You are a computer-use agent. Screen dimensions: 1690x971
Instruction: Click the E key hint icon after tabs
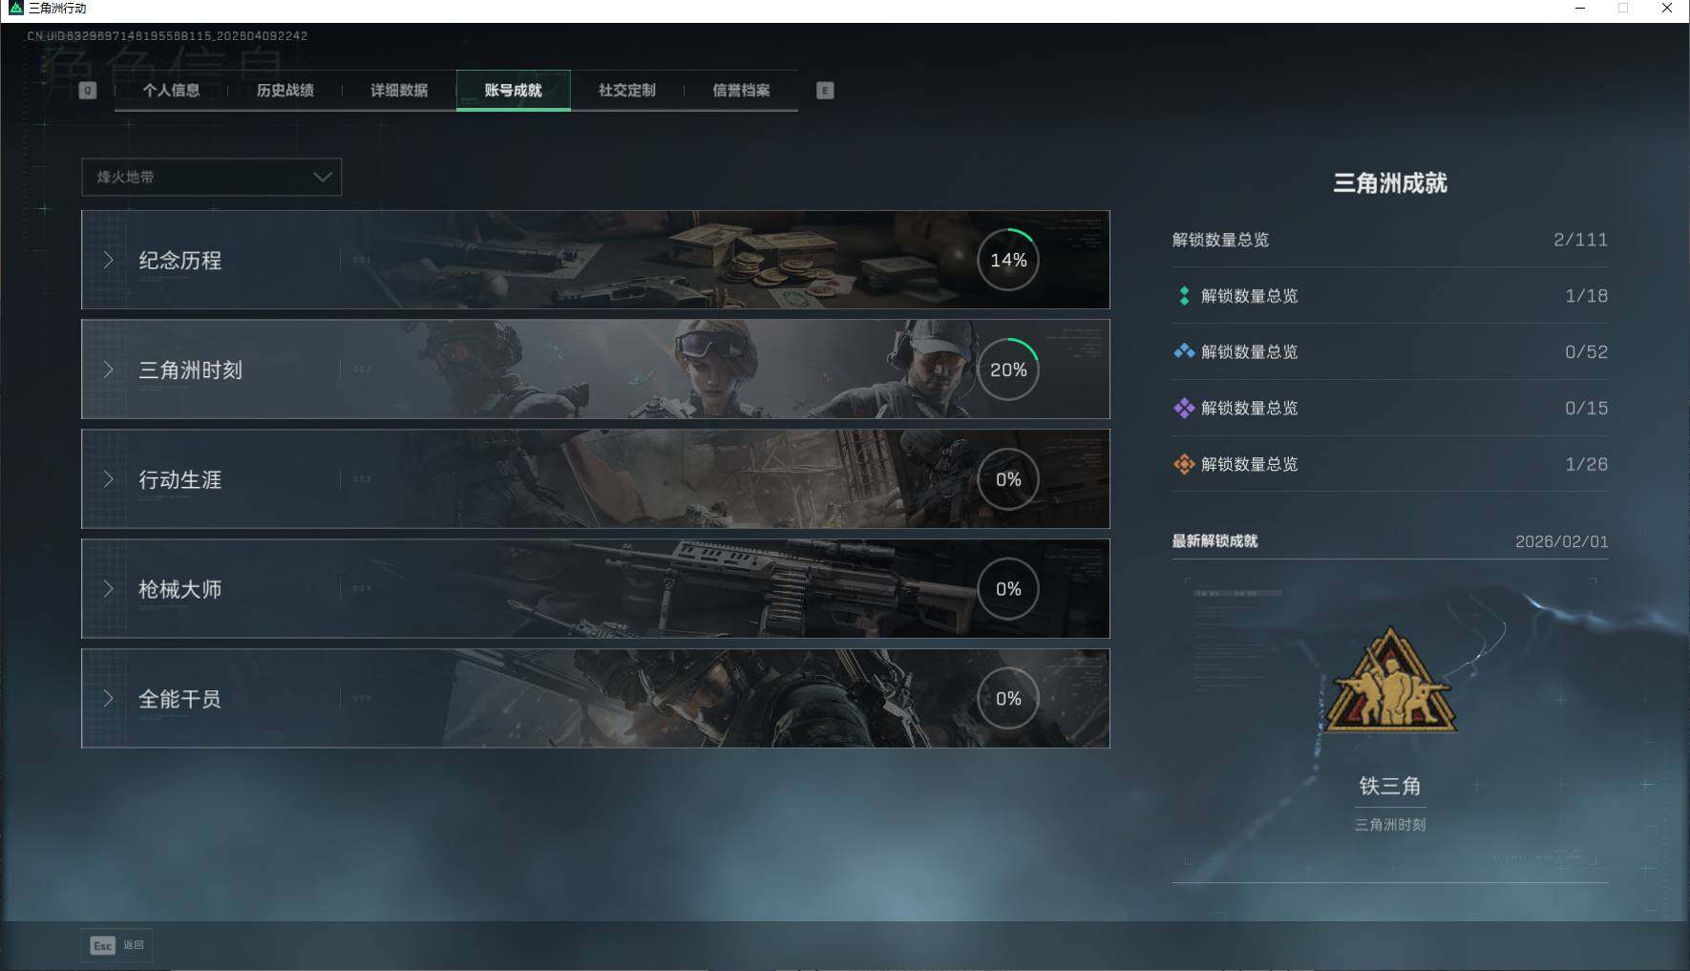click(x=825, y=91)
